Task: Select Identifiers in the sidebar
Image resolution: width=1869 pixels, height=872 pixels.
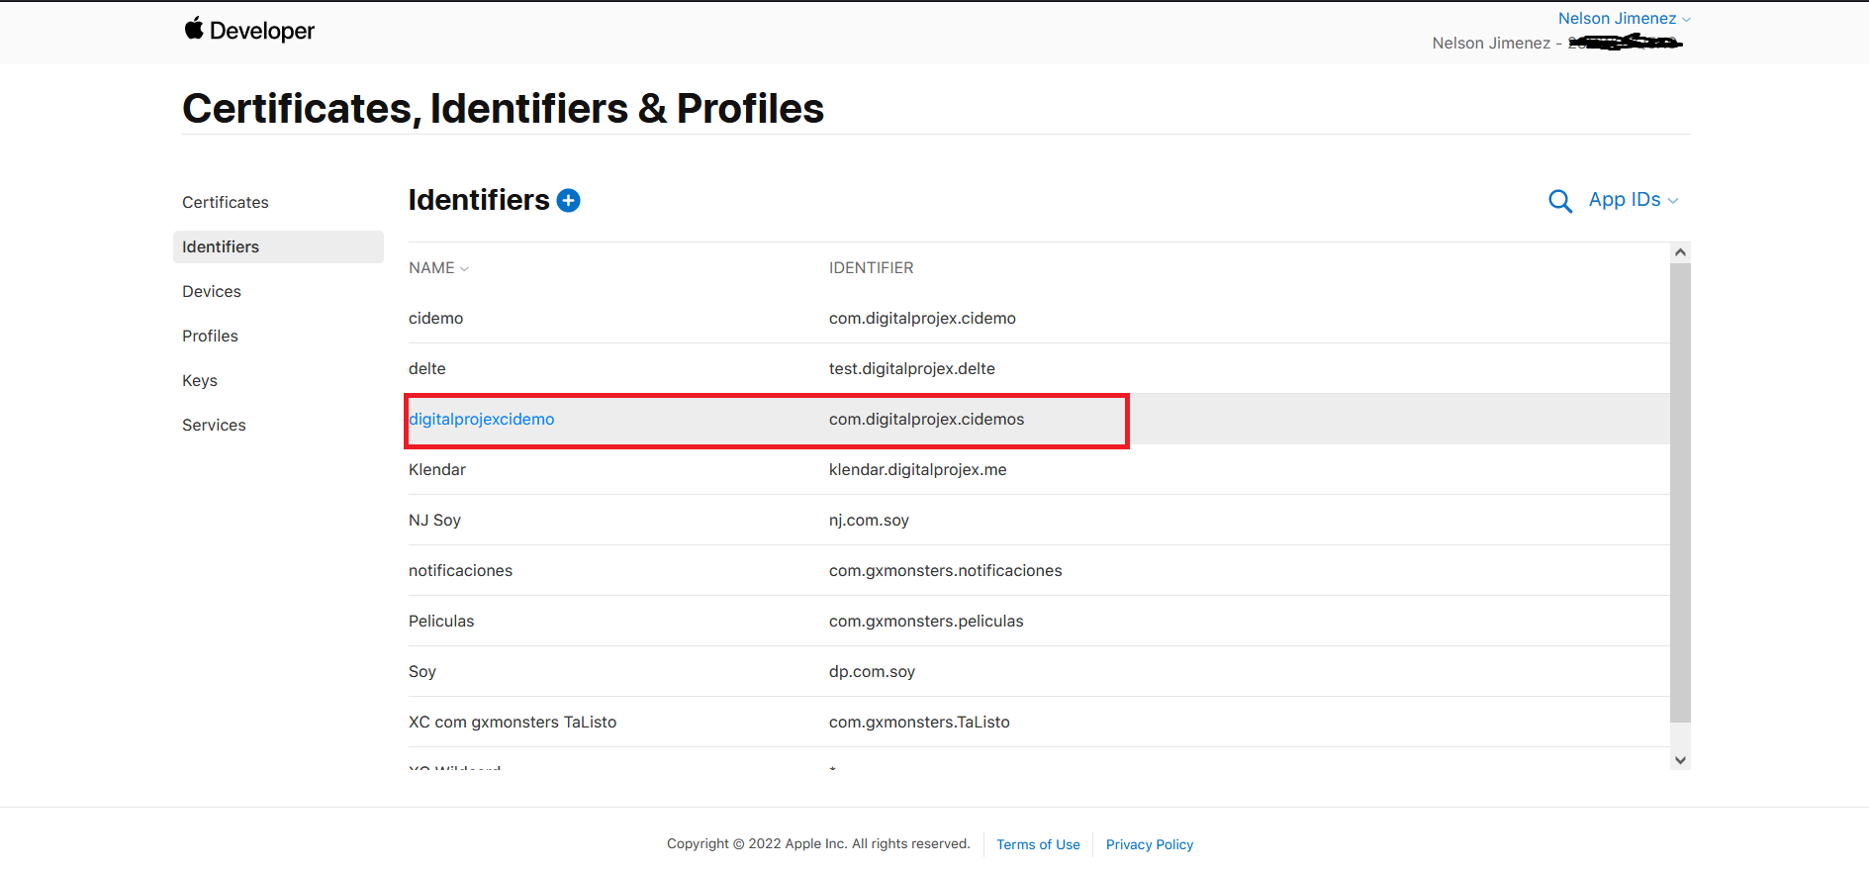Action: click(221, 246)
